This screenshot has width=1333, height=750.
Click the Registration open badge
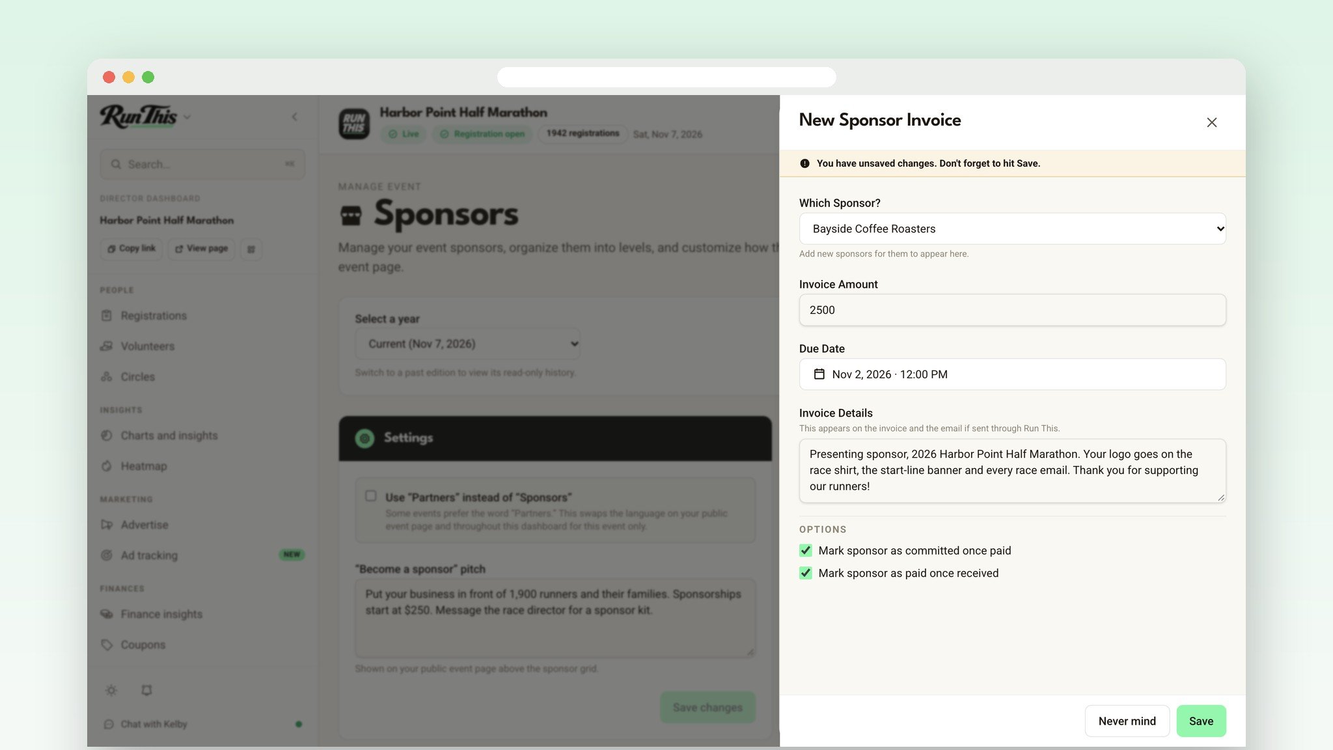click(x=482, y=134)
